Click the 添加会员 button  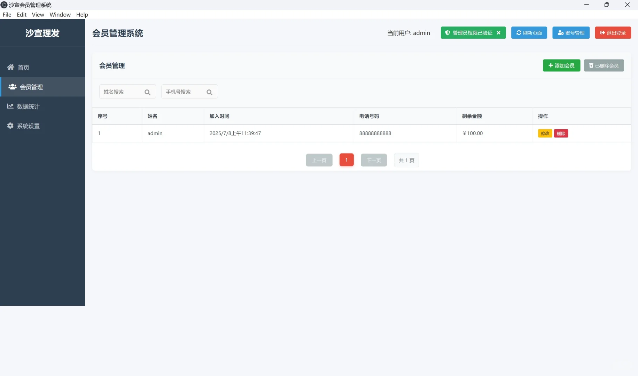click(x=561, y=65)
